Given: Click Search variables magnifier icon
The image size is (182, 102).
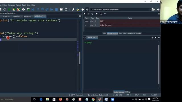Looking at the screenshot, I should pyautogui.click(x=101, y=14).
